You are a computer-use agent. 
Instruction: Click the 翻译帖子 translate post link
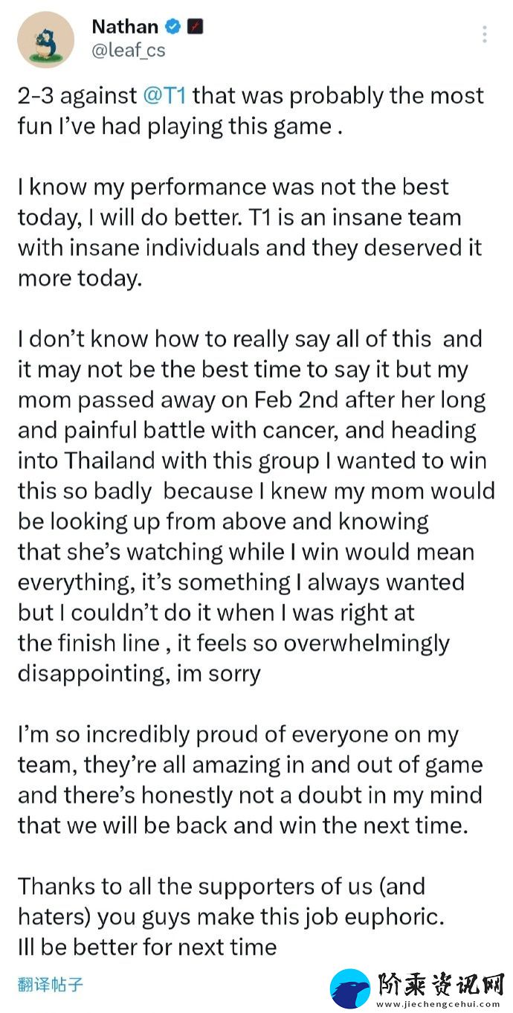[50, 985]
